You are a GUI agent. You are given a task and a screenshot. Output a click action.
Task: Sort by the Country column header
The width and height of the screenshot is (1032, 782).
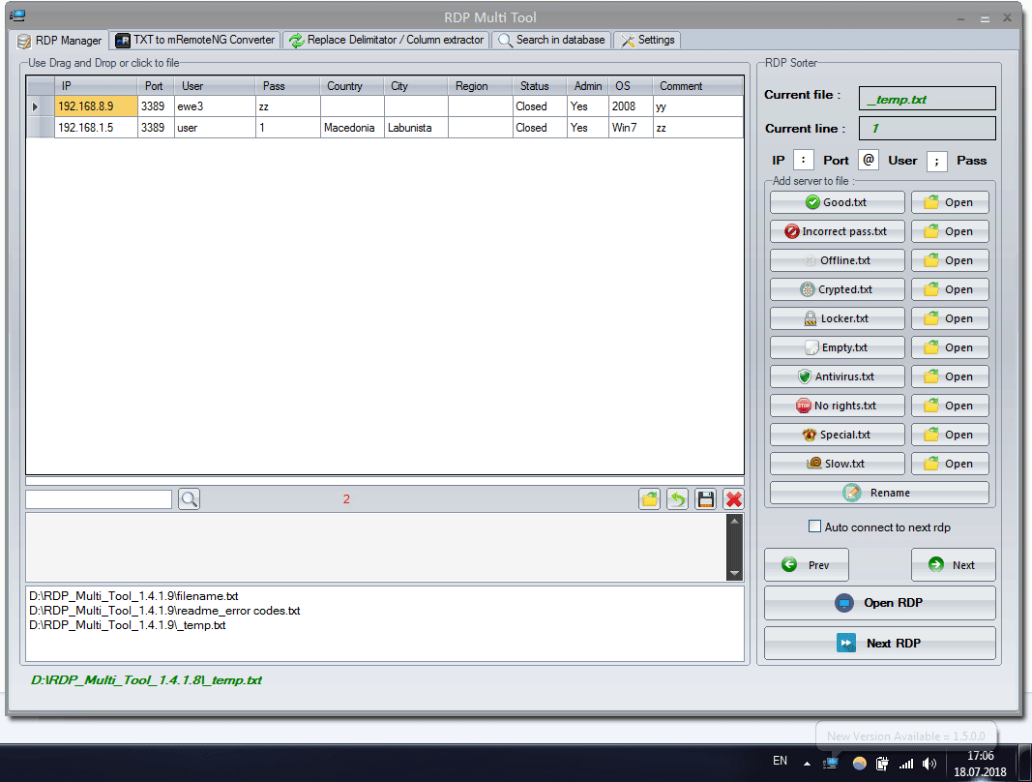(352, 86)
